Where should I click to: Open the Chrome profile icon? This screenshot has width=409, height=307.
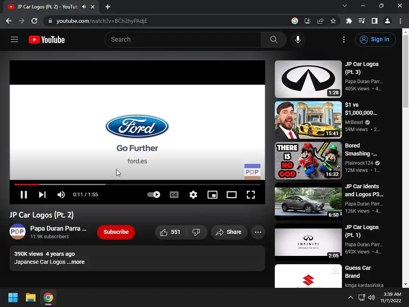[387, 21]
